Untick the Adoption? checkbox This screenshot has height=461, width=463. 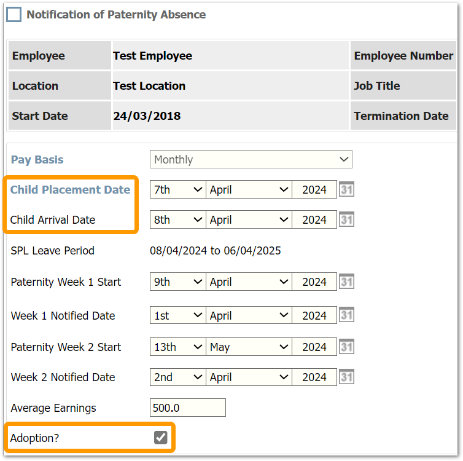coord(160,438)
